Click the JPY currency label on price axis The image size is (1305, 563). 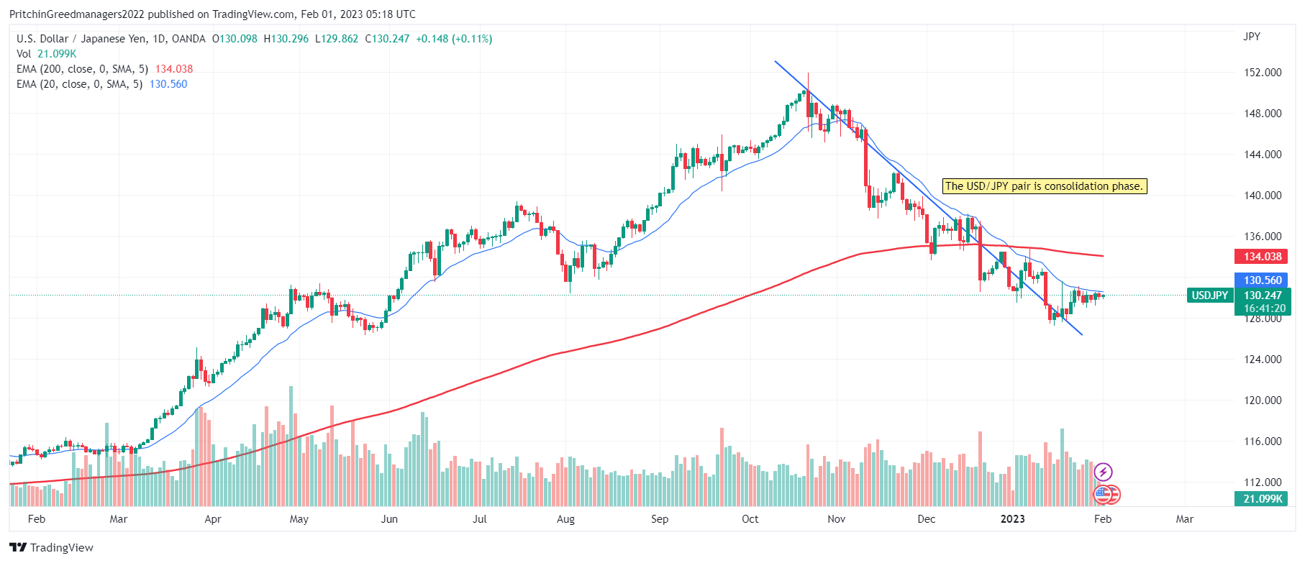coord(1252,37)
